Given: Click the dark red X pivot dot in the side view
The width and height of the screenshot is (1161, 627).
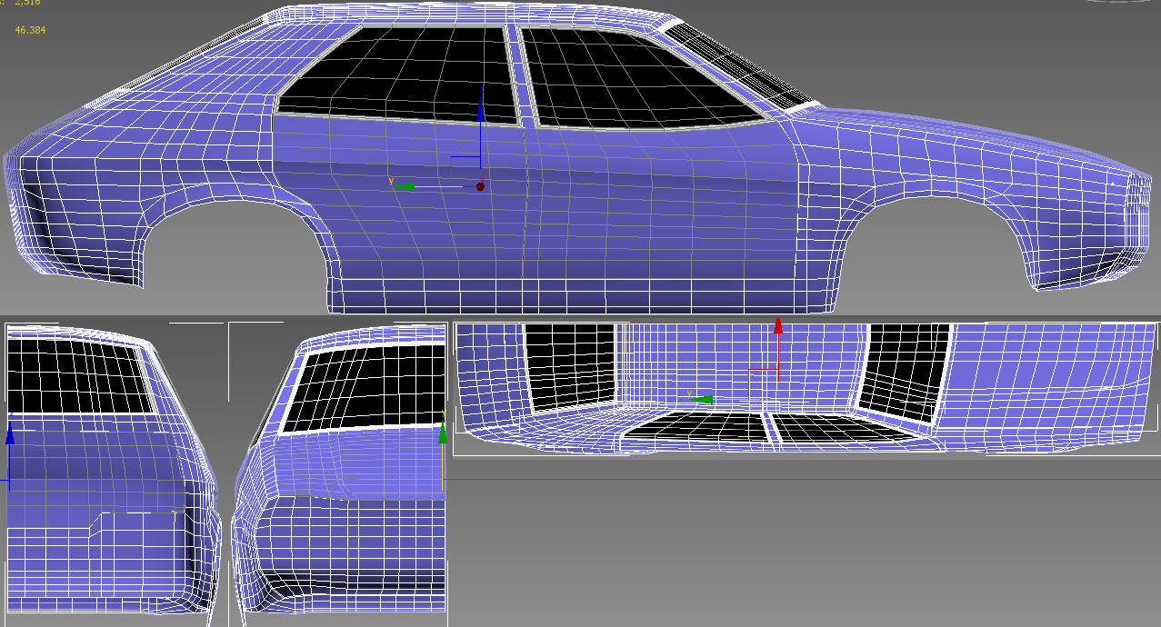Looking at the screenshot, I should pos(480,186).
